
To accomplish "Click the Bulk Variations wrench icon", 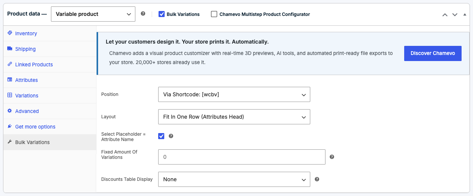I will (x=10, y=142).
